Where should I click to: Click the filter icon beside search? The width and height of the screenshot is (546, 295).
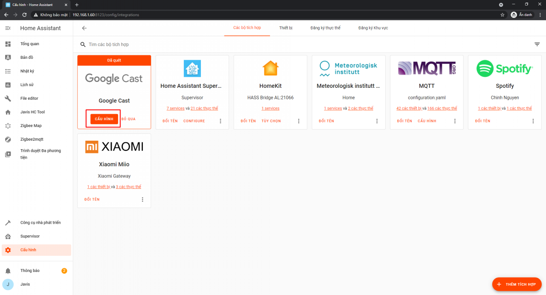tap(537, 44)
